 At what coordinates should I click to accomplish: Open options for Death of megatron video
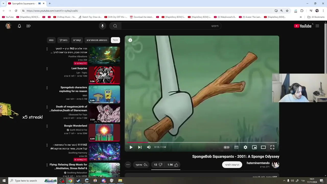pyautogui.click(x=47, y=107)
